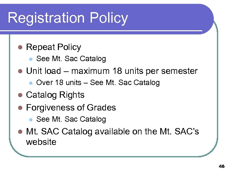Click the "Registration Policy" slide title
The width and height of the screenshot is (229, 172).
(x=67, y=18)
